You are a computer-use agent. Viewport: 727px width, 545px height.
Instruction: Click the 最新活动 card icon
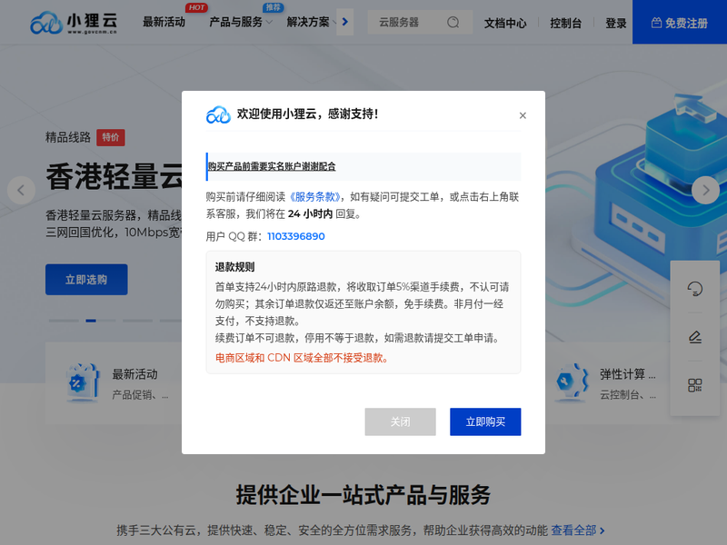coord(83,382)
